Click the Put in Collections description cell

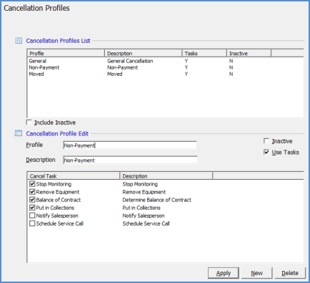coord(141,208)
